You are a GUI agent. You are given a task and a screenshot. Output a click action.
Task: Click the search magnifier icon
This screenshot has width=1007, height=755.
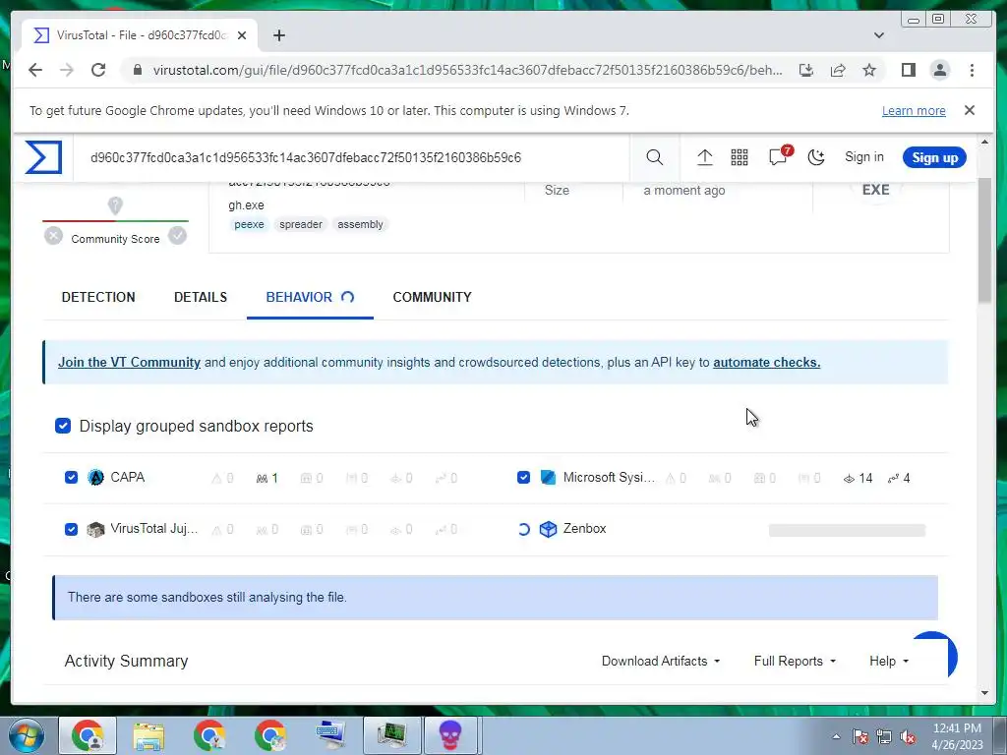(x=654, y=157)
